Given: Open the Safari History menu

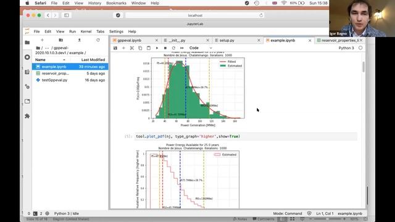Looking at the screenshot, I should 94,3.
